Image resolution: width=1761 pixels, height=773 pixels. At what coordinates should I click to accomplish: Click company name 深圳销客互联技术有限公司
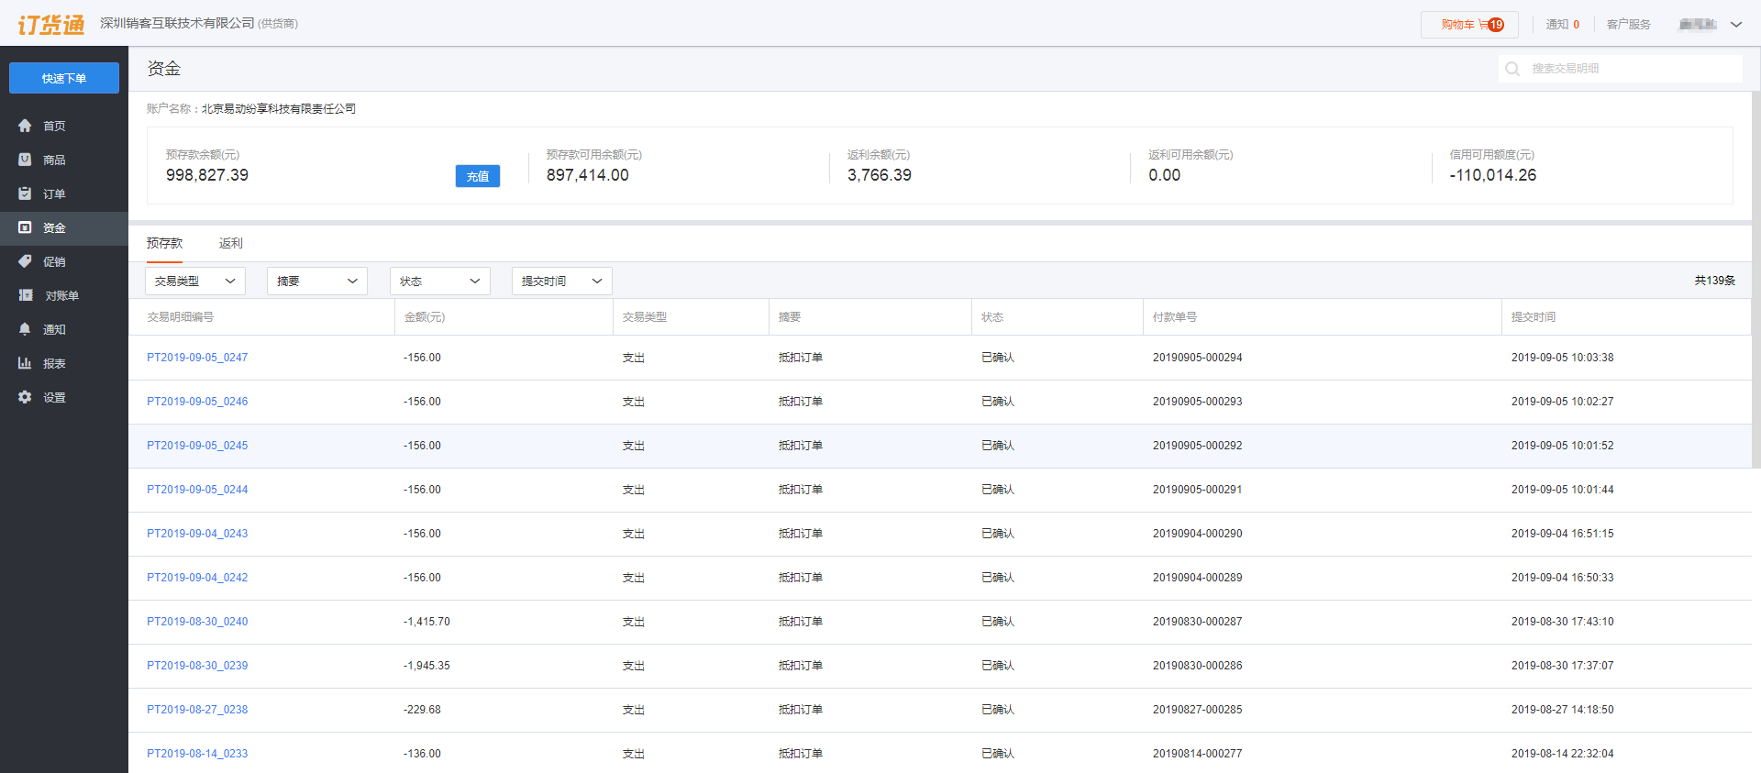click(177, 23)
